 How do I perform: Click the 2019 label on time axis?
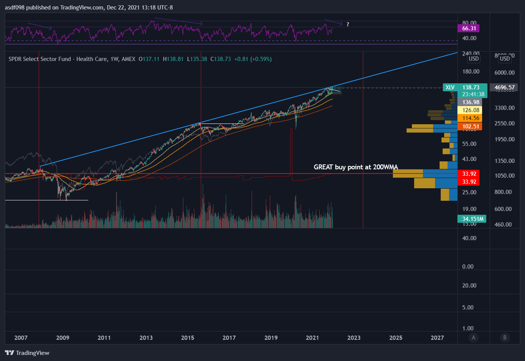[x=271, y=338]
